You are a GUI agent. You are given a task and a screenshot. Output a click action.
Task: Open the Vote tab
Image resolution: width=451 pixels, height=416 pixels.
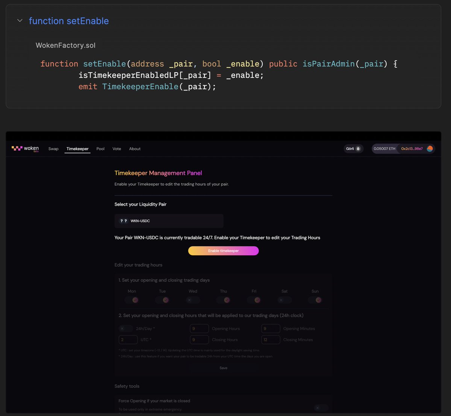(117, 149)
